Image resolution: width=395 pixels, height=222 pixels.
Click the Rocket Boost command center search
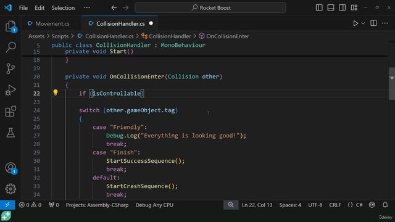tap(210, 8)
